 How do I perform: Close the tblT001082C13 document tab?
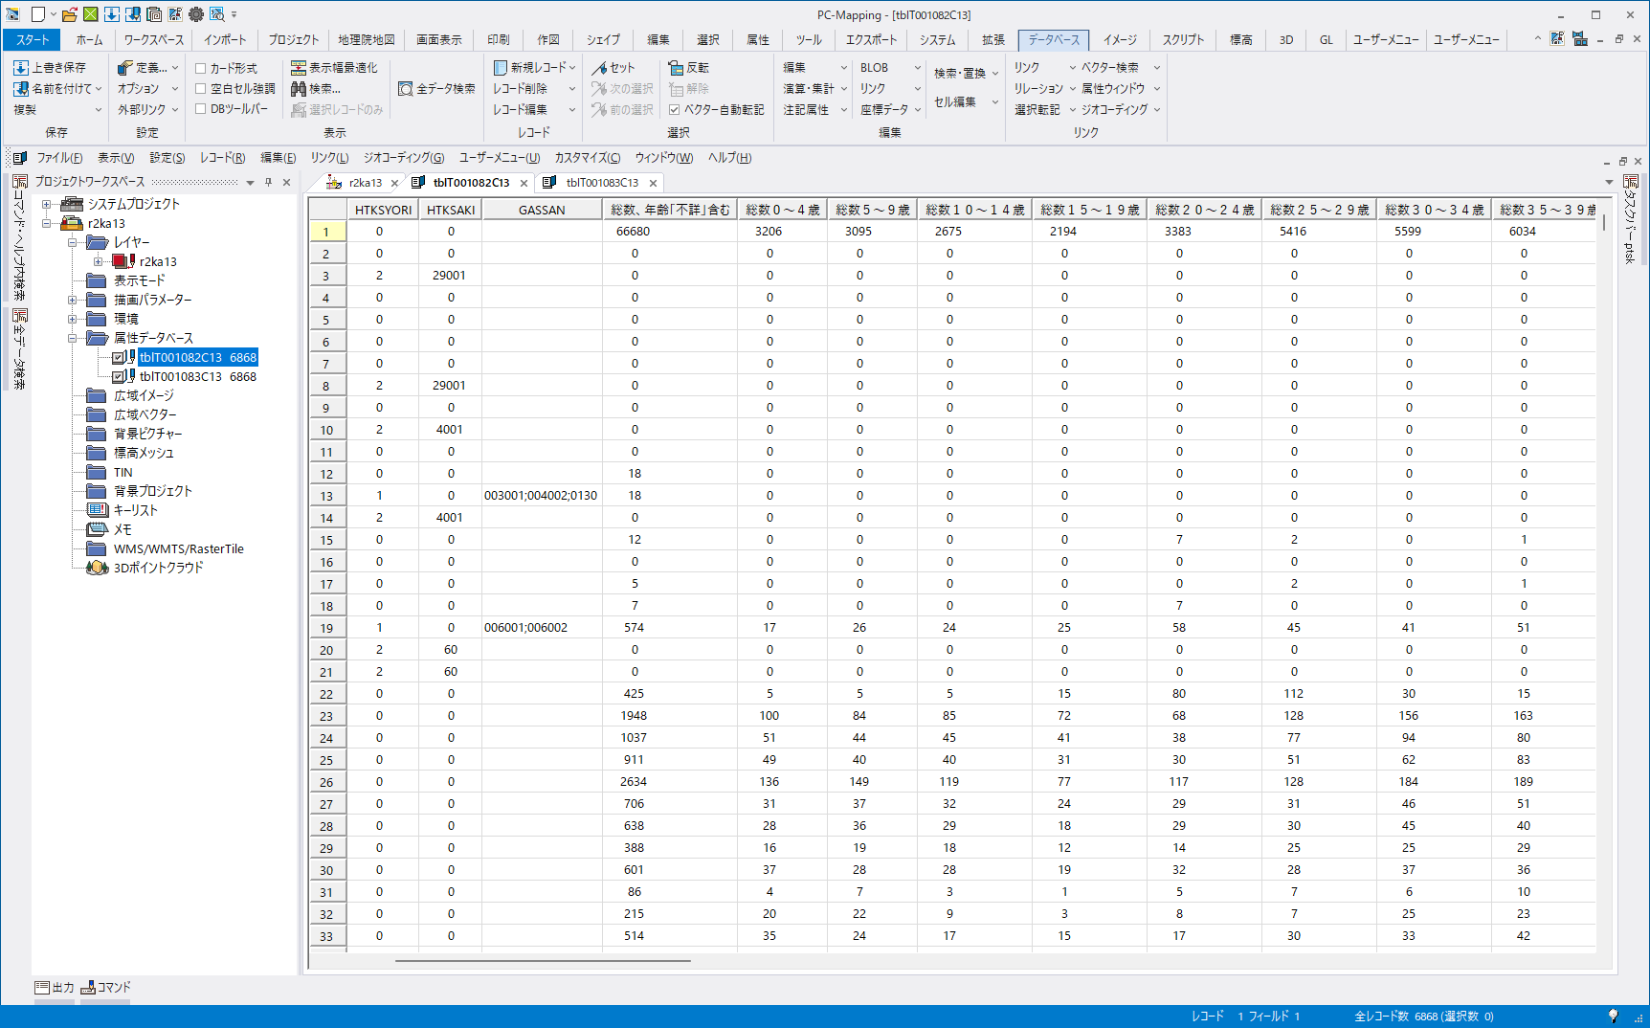[x=524, y=183]
